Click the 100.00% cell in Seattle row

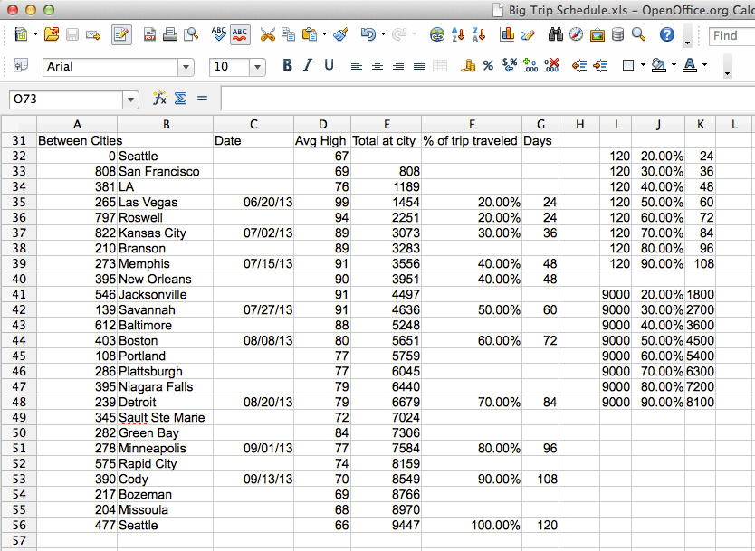pyautogui.click(x=472, y=525)
